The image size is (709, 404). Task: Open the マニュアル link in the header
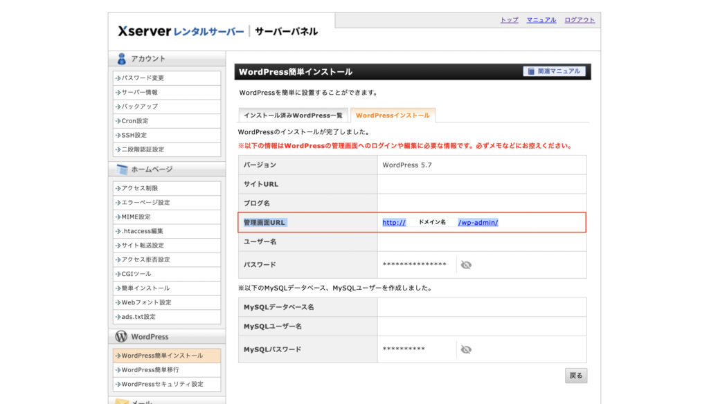point(541,20)
